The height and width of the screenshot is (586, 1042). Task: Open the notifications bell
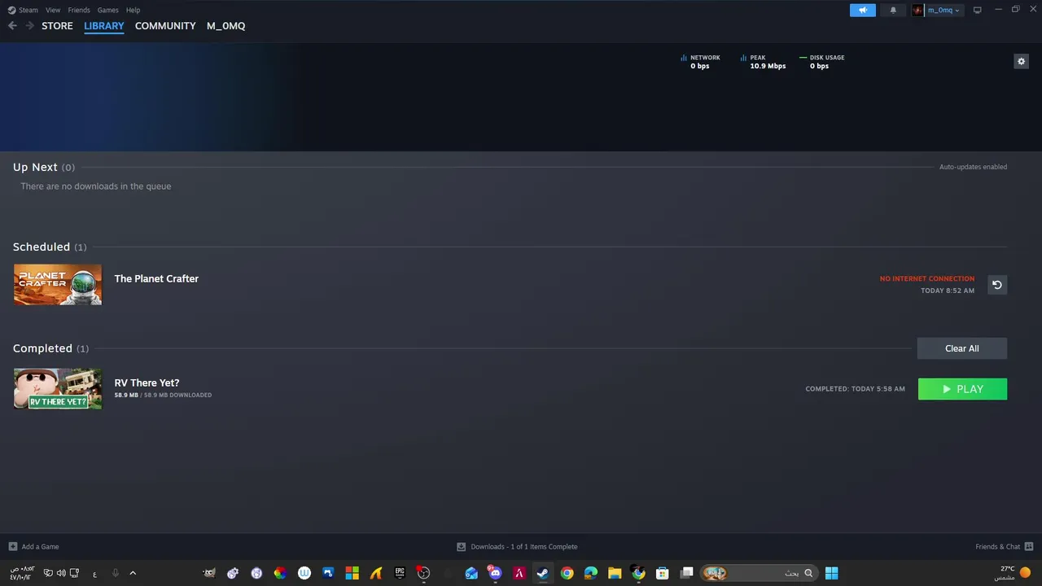(x=893, y=10)
